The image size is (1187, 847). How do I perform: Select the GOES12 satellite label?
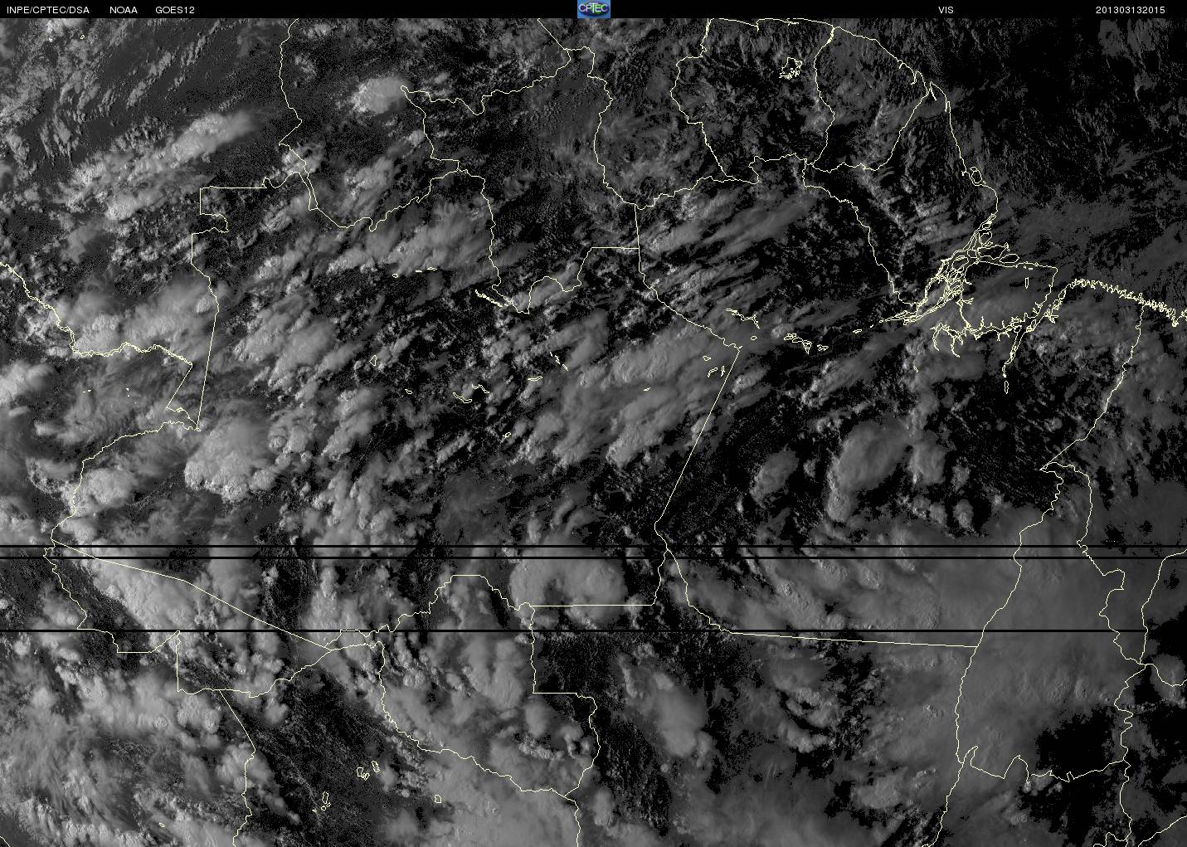175,10
